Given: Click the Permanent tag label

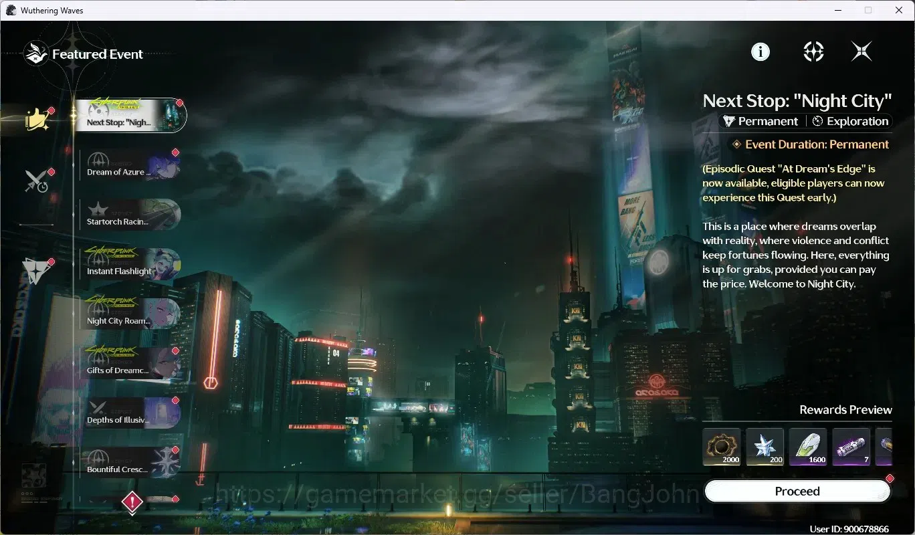Looking at the screenshot, I should click(762, 121).
